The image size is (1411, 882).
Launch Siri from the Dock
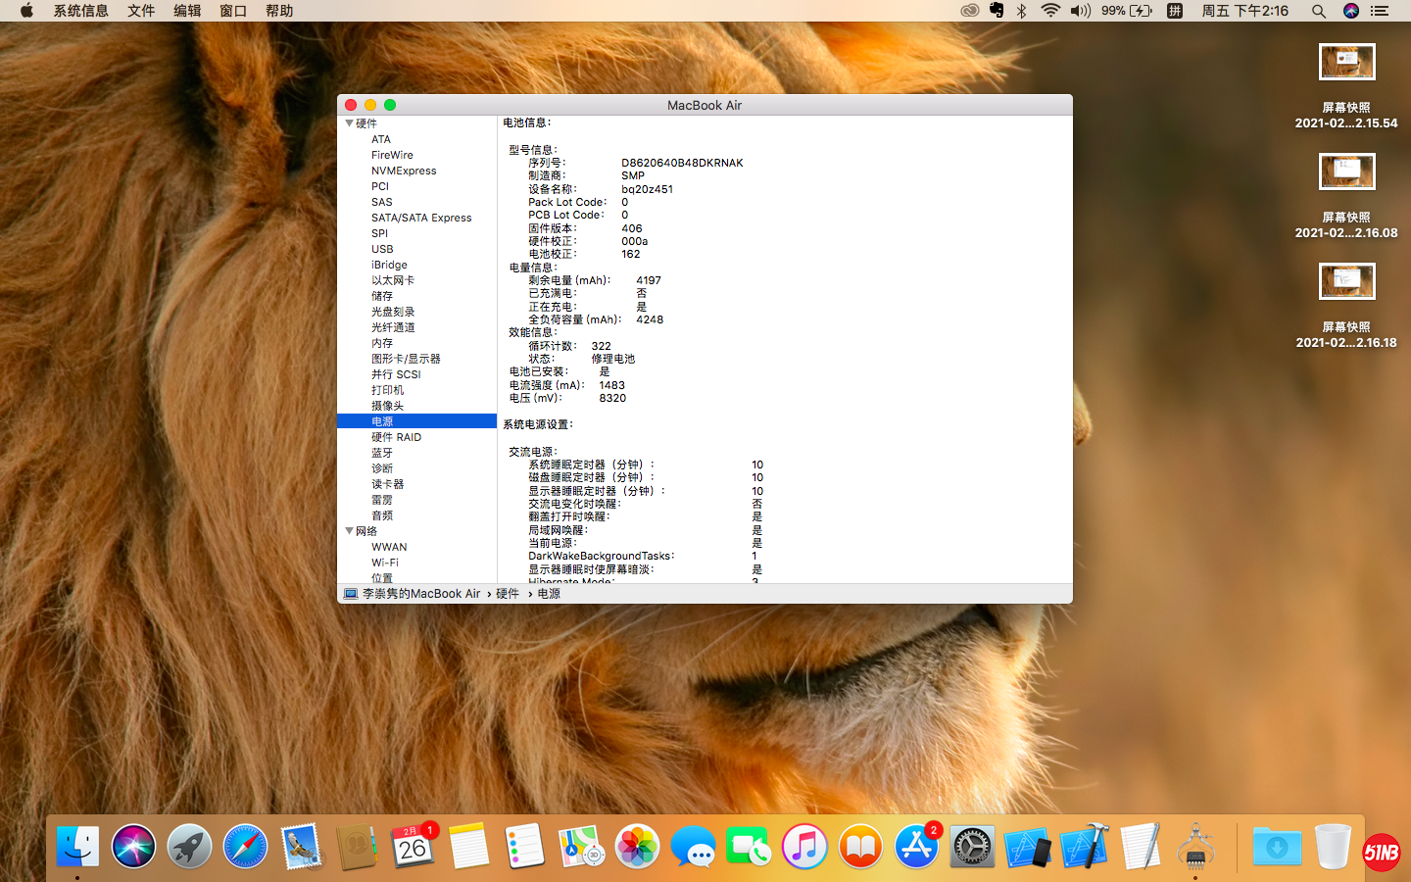133,847
